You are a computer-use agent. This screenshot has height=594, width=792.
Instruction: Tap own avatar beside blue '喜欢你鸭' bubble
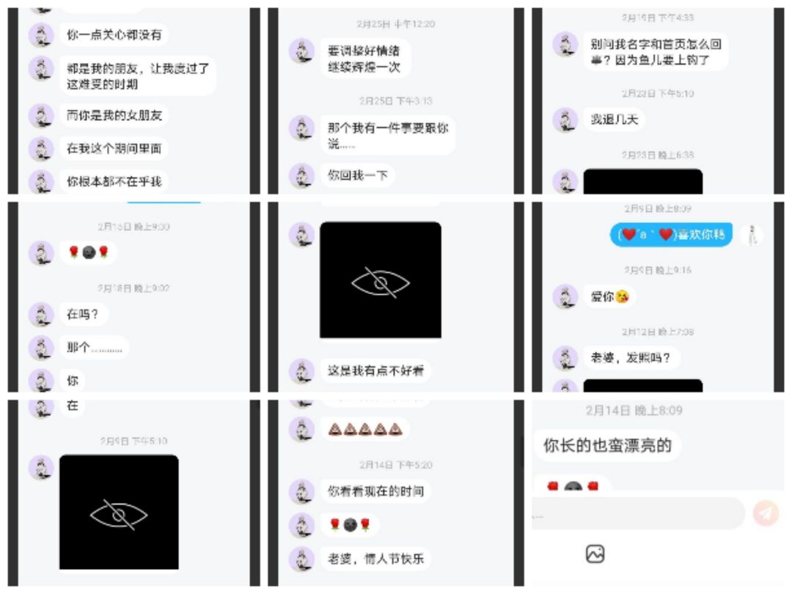coord(752,235)
